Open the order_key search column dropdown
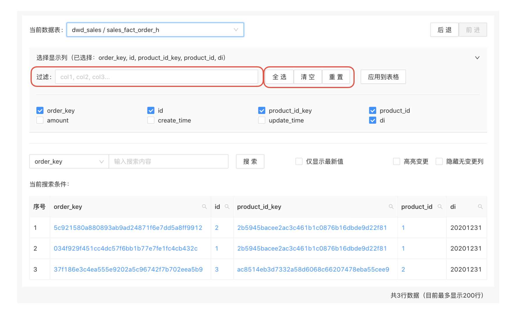 [69, 161]
